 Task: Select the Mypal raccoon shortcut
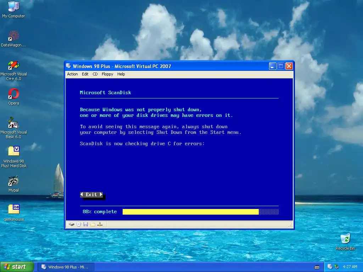click(x=13, y=184)
